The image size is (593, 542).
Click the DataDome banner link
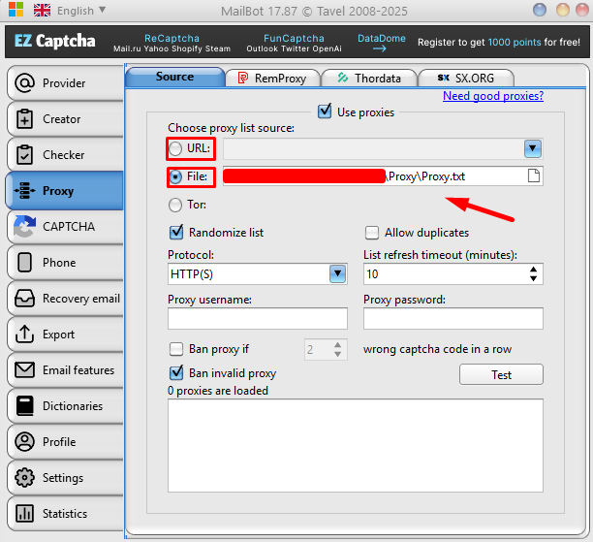381,38
